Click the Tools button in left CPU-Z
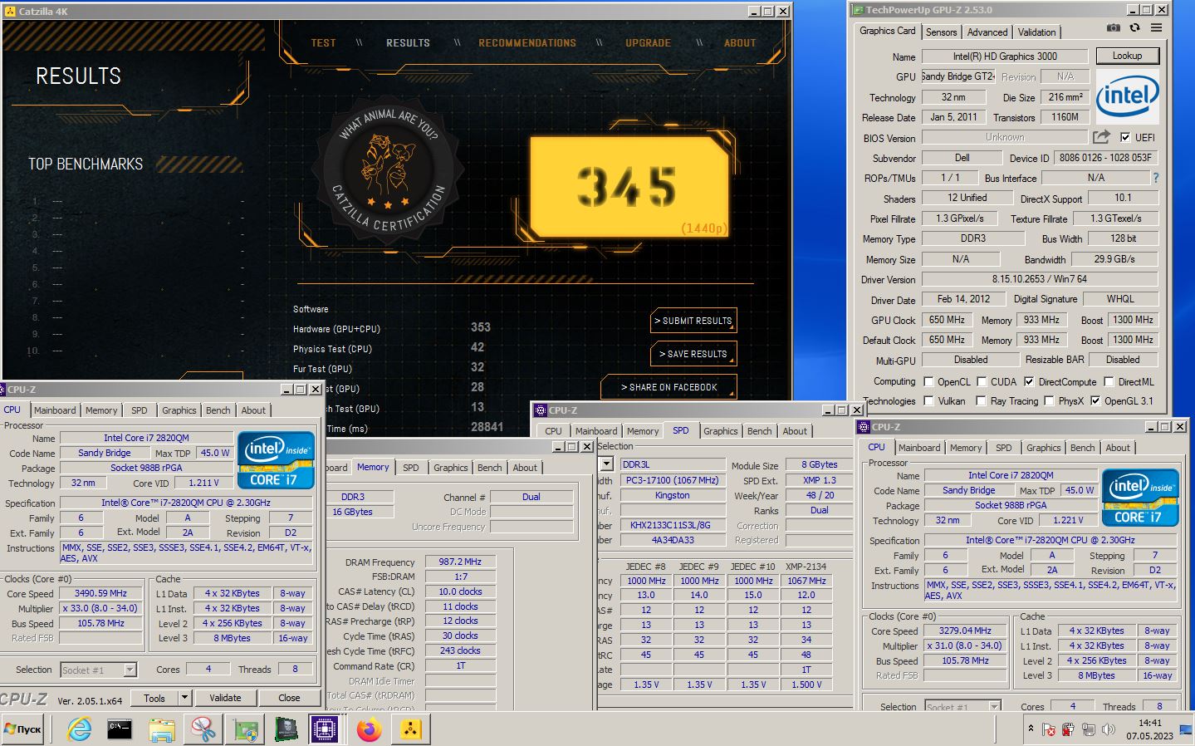 pyautogui.click(x=154, y=698)
